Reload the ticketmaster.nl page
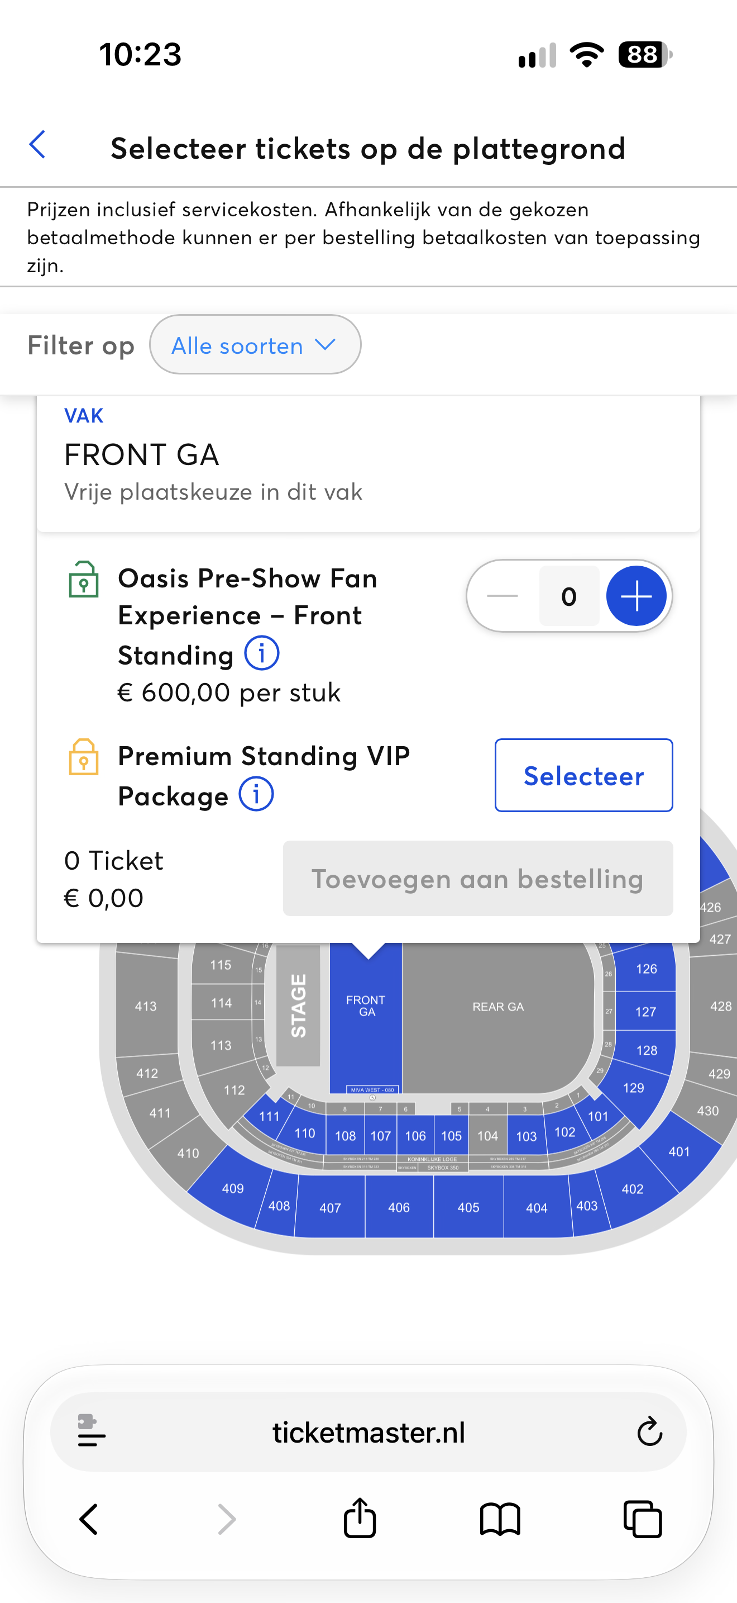 pyautogui.click(x=649, y=1432)
